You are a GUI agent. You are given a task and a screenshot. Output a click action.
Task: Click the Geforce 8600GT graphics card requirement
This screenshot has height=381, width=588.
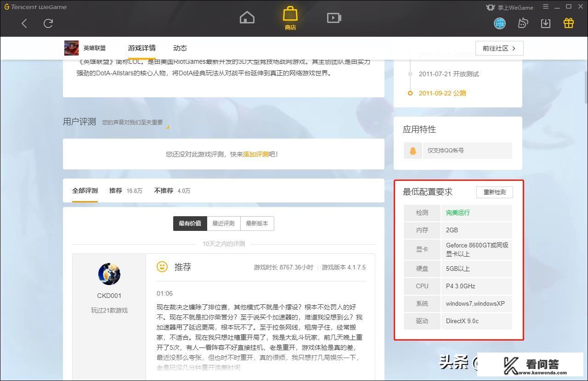pyautogui.click(x=477, y=249)
